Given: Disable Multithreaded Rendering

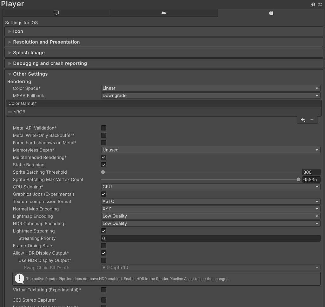Looking at the screenshot, I should click(x=103, y=157).
